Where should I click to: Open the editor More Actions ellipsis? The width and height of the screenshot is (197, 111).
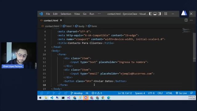point(191,20)
